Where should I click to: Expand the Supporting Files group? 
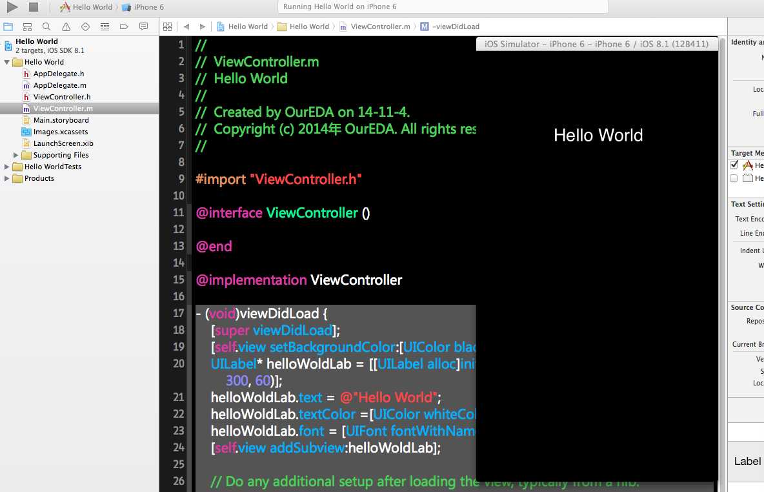pos(15,155)
